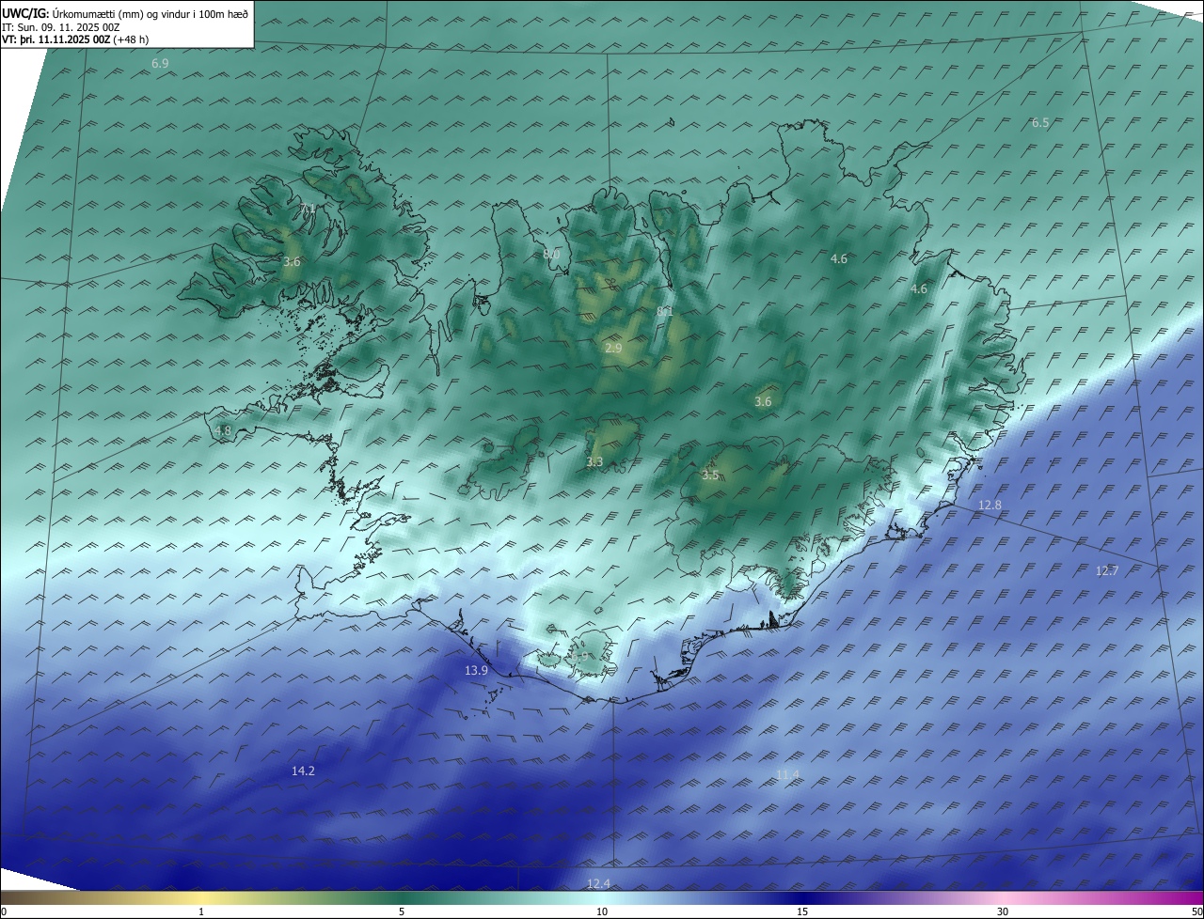Click the 'VT: þri. 11.11.2025 00Z' line
The image size is (1204, 919).
click(x=75, y=39)
